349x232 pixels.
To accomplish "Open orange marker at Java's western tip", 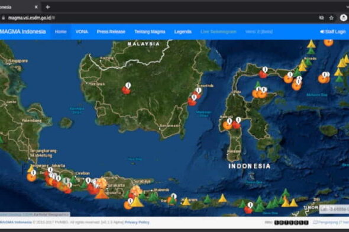I will click(31, 177).
